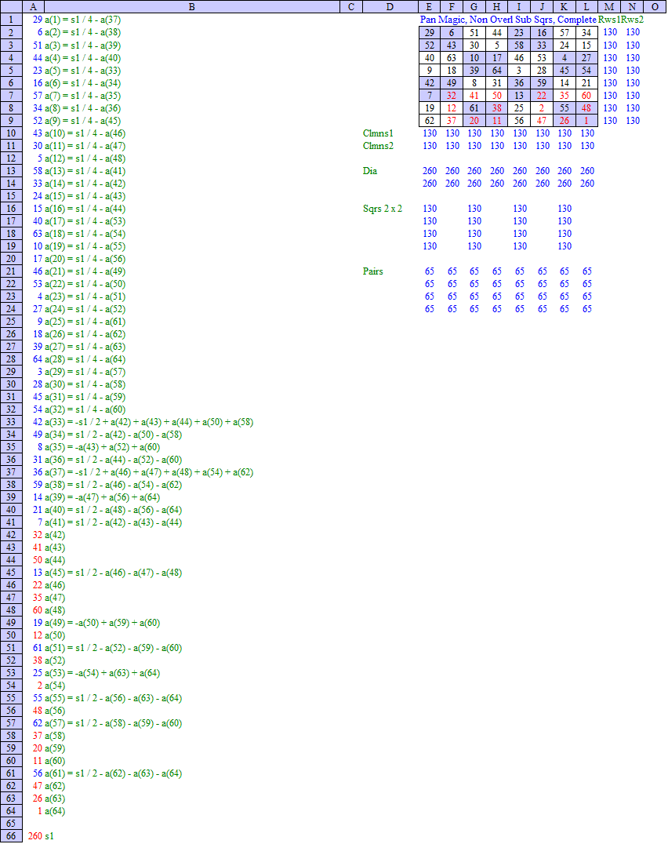Image resolution: width=668 pixels, height=844 pixels.
Task: Click the formula for a(16)
Action: coord(85,209)
